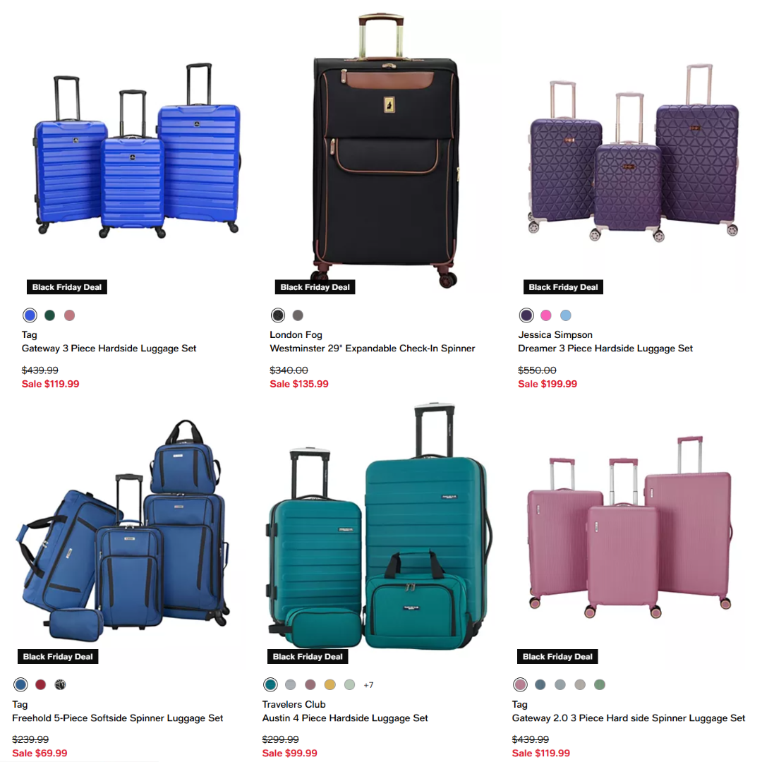Open Dreamer 3 Piece Hardside Luggage Set link

click(605, 349)
